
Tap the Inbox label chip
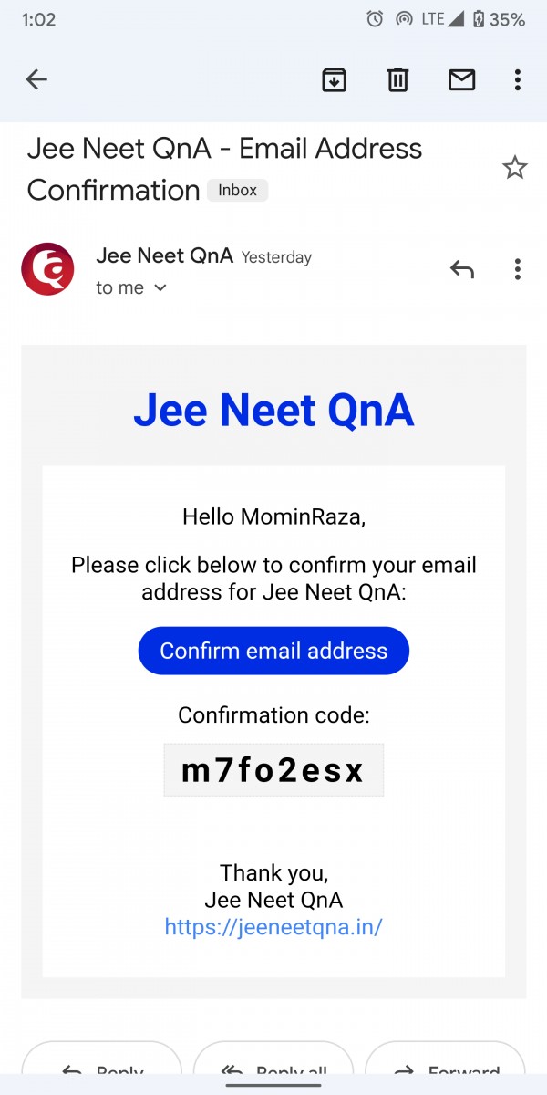pyautogui.click(x=238, y=191)
